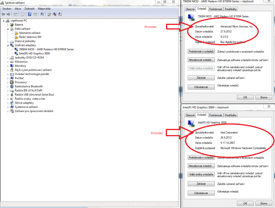This screenshot has width=275, height=208.
Task: Click the display adapter icon in Intel properties
Action: (x=191, y=123)
